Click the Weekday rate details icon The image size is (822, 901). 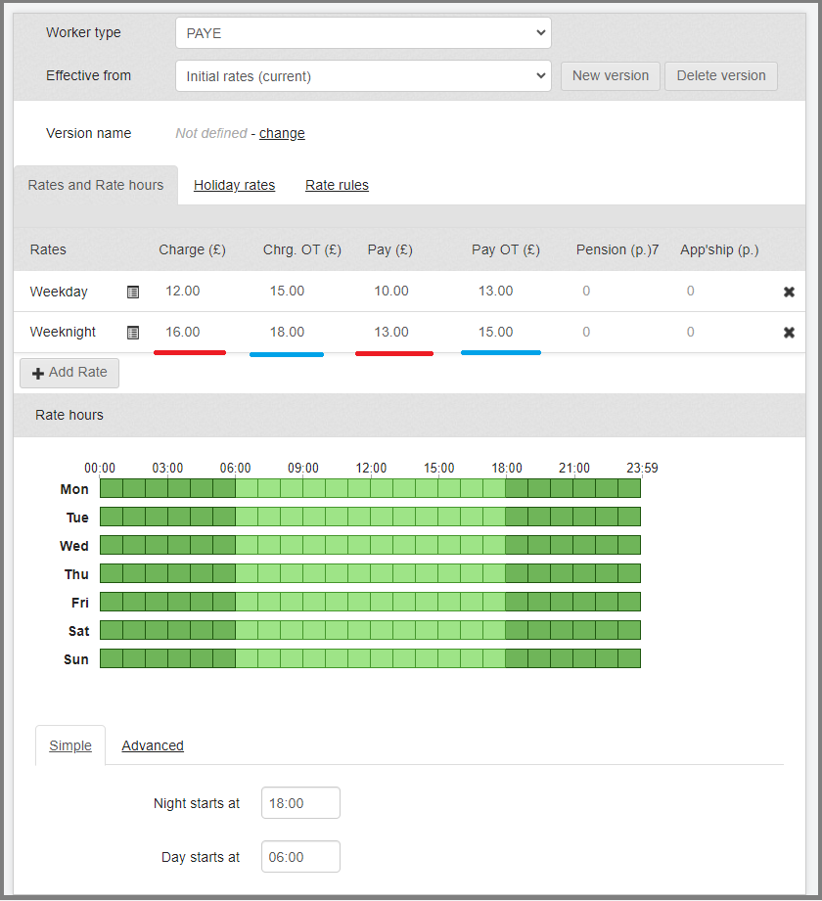click(133, 292)
